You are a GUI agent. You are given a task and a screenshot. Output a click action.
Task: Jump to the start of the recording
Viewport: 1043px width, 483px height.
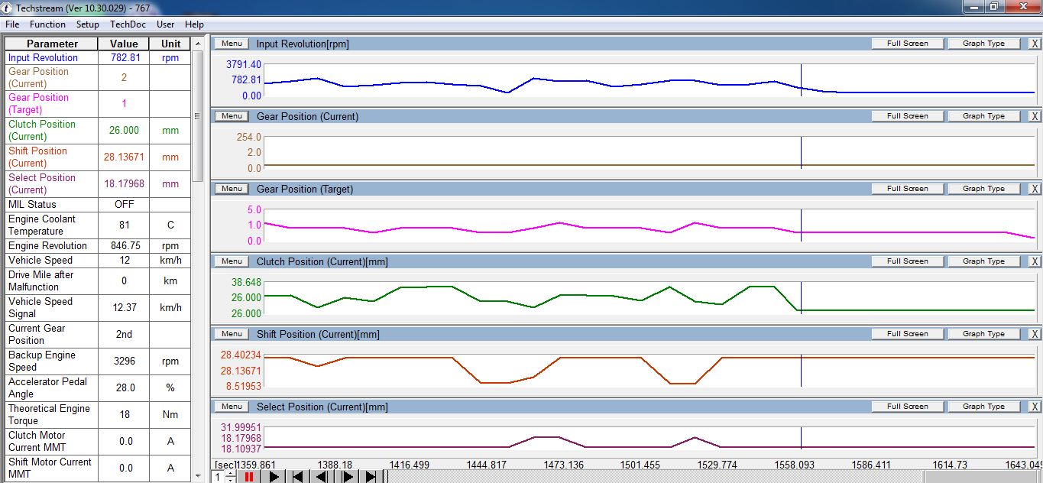[298, 477]
